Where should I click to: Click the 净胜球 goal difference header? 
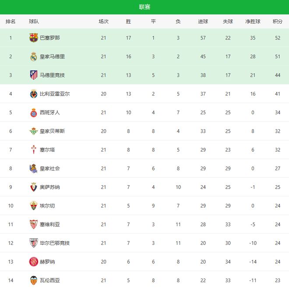(253, 21)
